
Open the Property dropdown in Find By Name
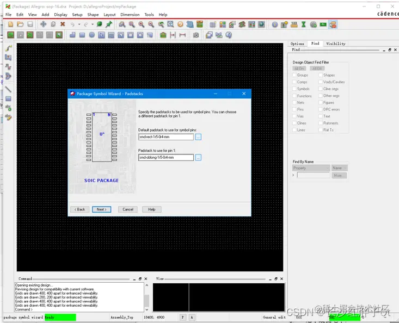pyautogui.click(x=311, y=168)
